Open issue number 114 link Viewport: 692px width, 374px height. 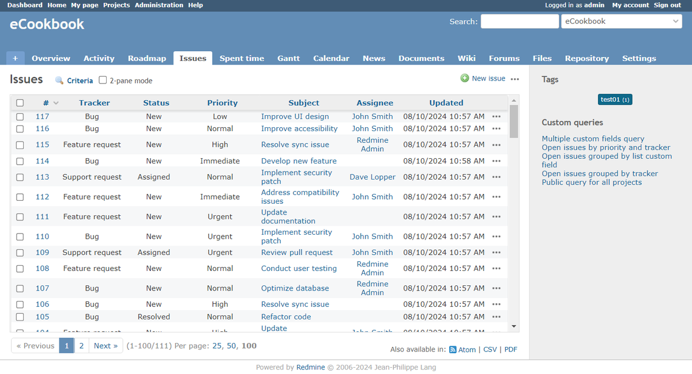[42, 161]
